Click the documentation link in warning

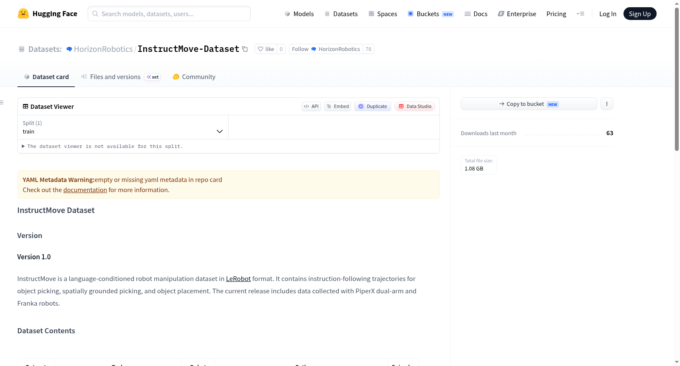tap(85, 190)
